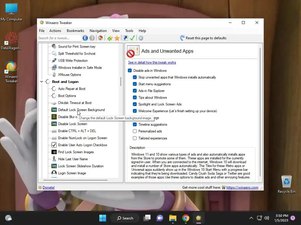Toggle Stop unwanted apps that Windows installs
Viewport: 301px width, 225px height.
pos(135,77)
